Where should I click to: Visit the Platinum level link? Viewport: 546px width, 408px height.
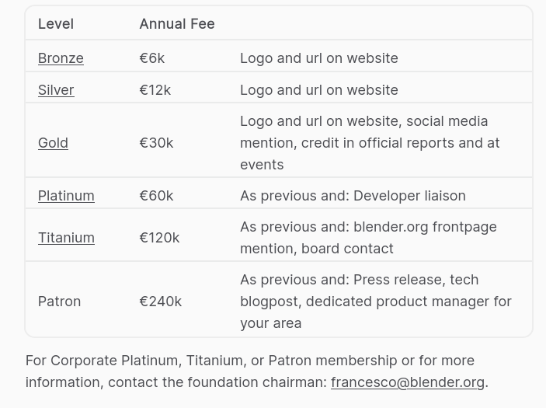66,196
